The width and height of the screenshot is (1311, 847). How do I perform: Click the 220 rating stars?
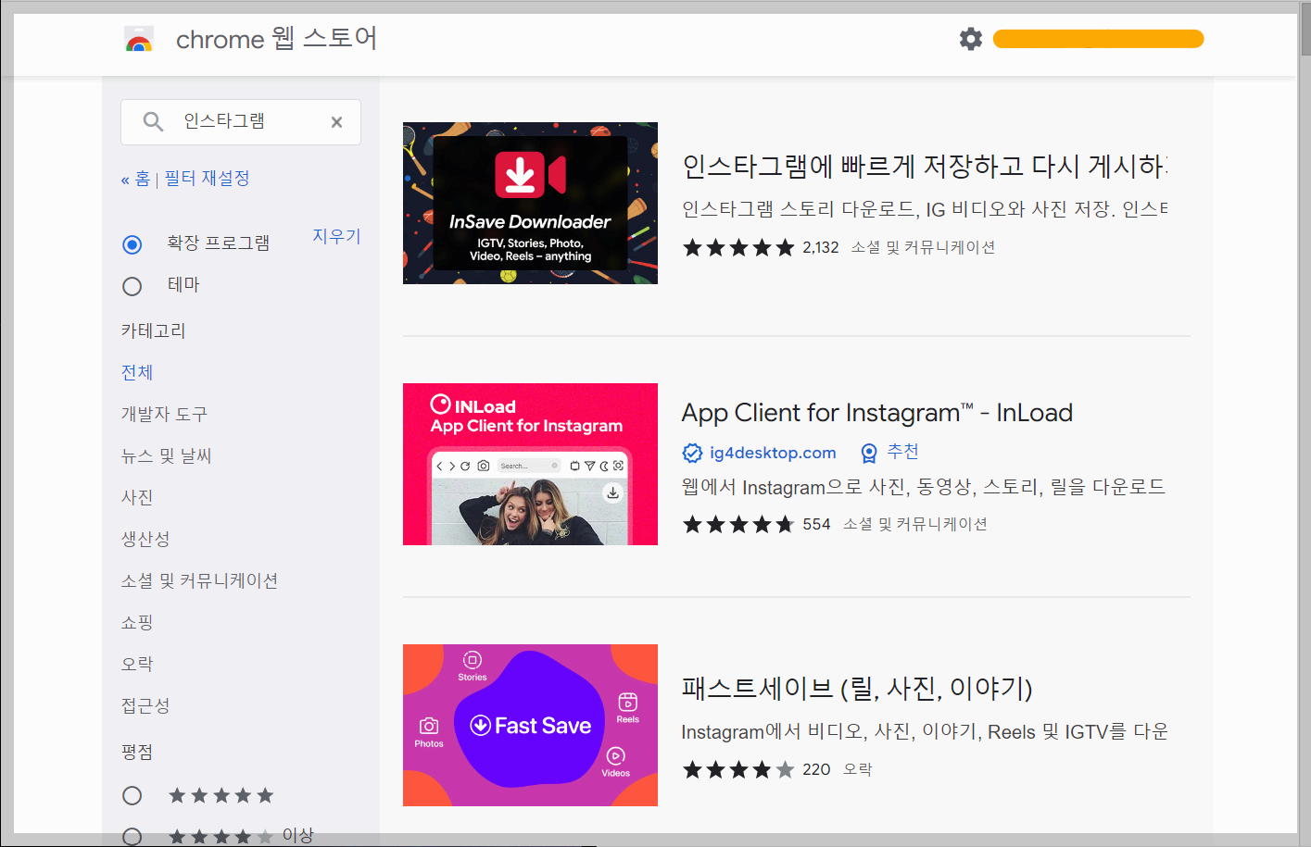point(738,769)
